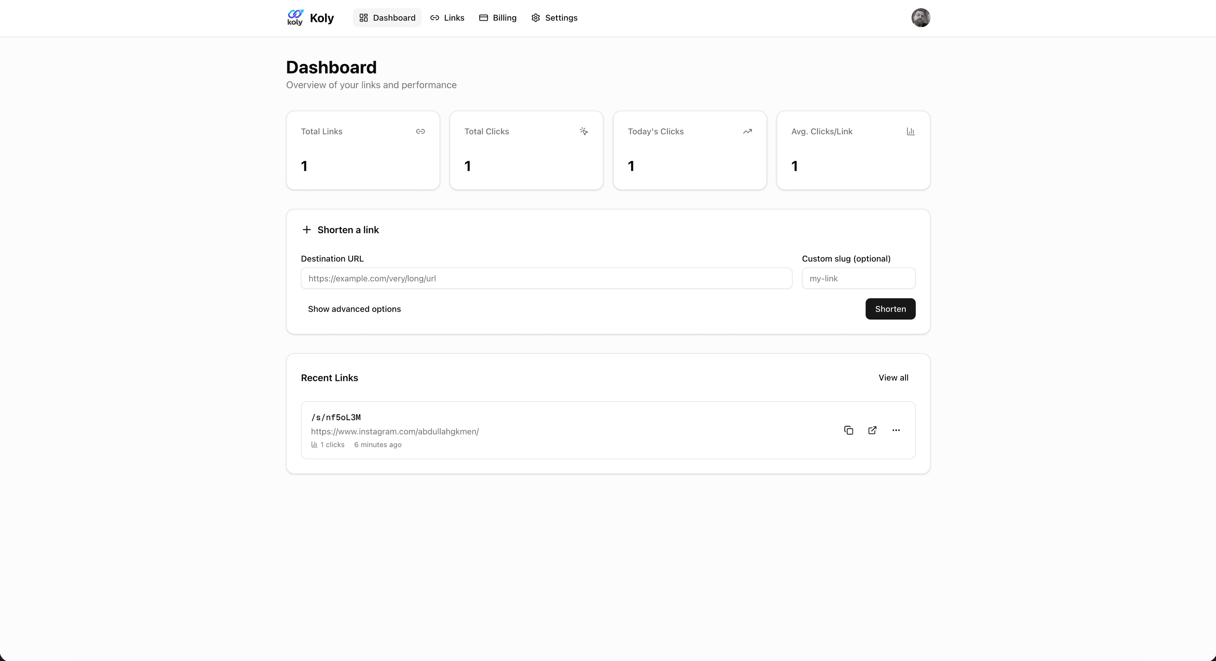
Task: Open the /s/nf5oL3M link in new tab
Action: pyautogui.click(x=872, y=430)
